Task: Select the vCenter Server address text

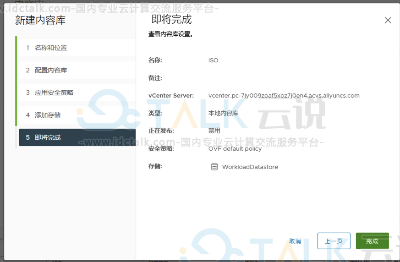Action: click(284, 96)
